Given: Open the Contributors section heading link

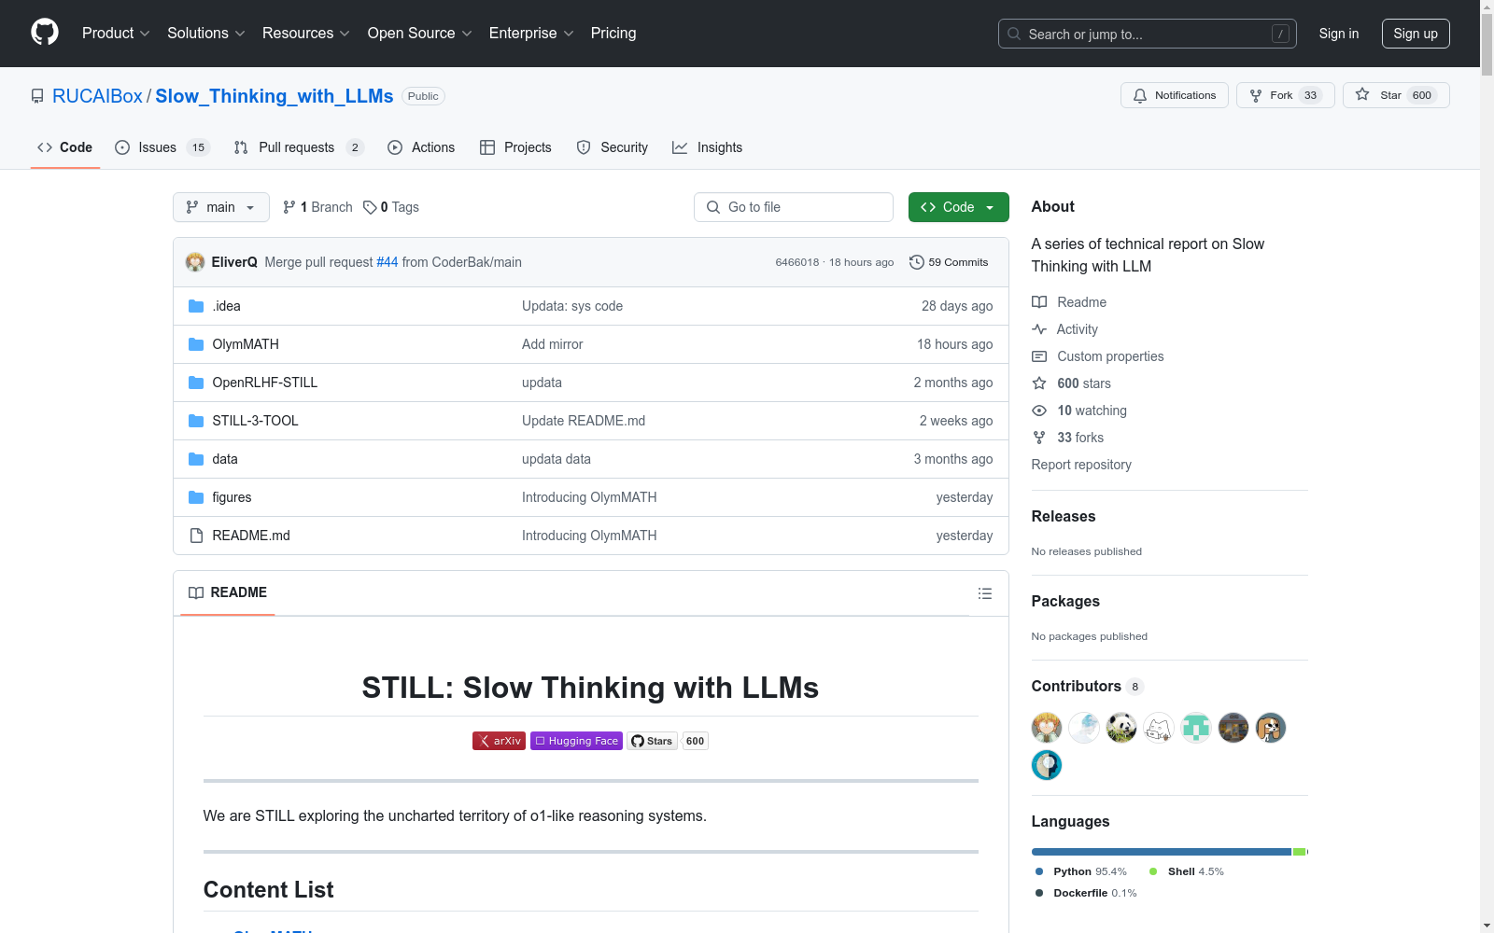Looking at the screenshot, I should 1088,687.
